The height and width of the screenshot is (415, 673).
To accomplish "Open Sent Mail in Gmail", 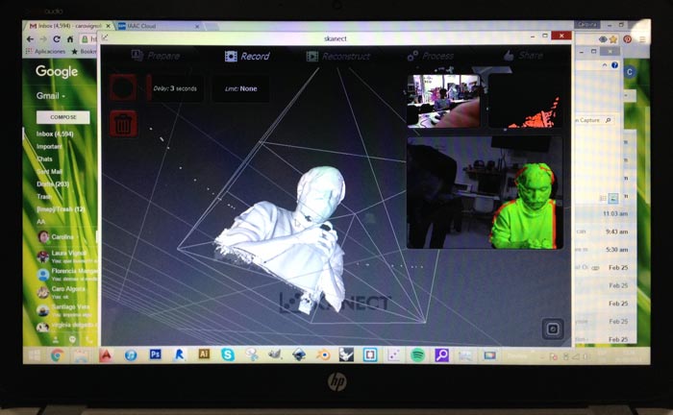I will tap(49, 172).
